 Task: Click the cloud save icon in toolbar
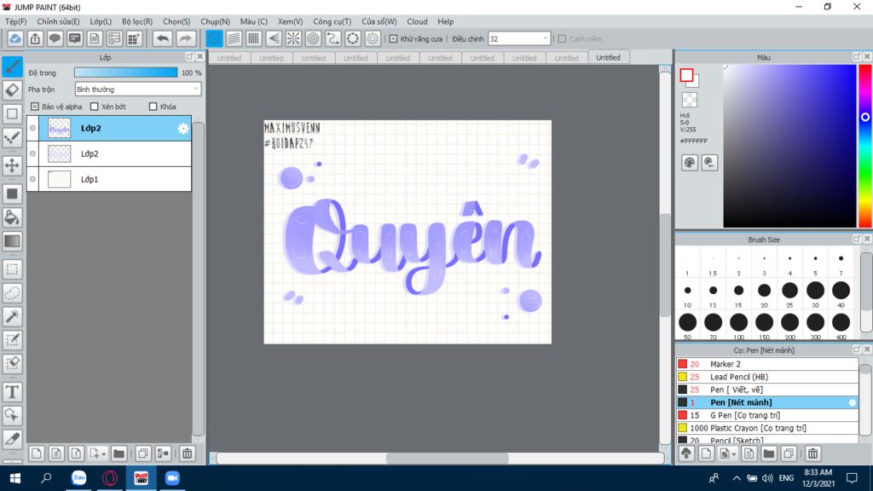(x=15, y=38)
